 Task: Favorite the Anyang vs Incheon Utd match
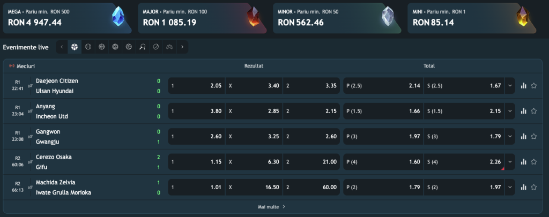(533, 111)
